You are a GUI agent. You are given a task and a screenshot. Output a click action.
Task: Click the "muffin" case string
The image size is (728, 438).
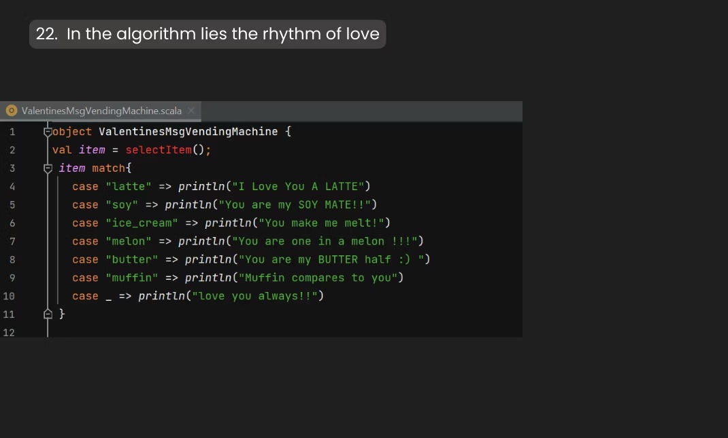click(x=132, y=278)
